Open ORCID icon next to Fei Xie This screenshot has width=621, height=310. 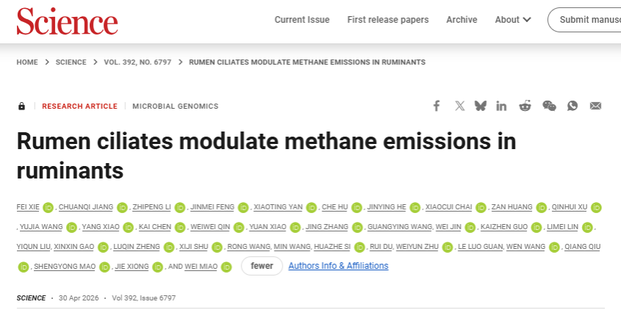coord(48,207)
